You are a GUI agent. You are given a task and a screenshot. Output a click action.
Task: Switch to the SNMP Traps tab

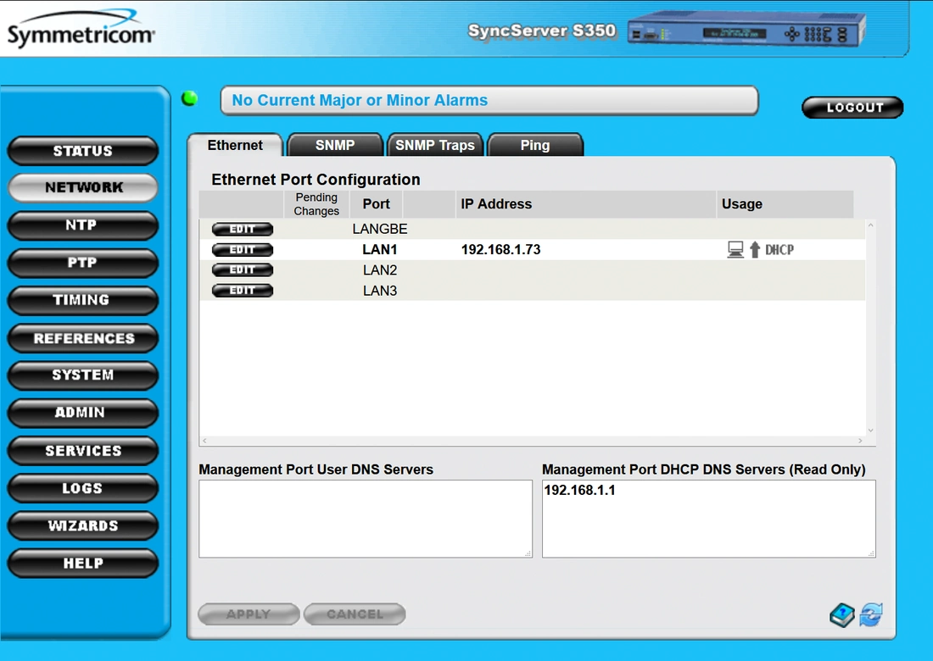point(435,145)
